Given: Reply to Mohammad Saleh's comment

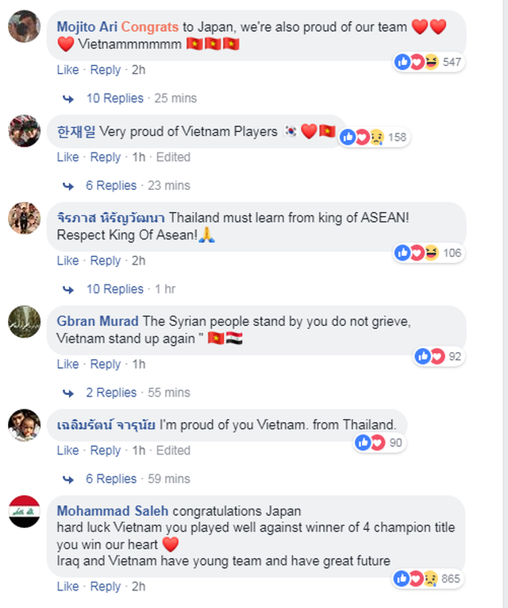Looking at the screenshot, I should tap(106, 587).
